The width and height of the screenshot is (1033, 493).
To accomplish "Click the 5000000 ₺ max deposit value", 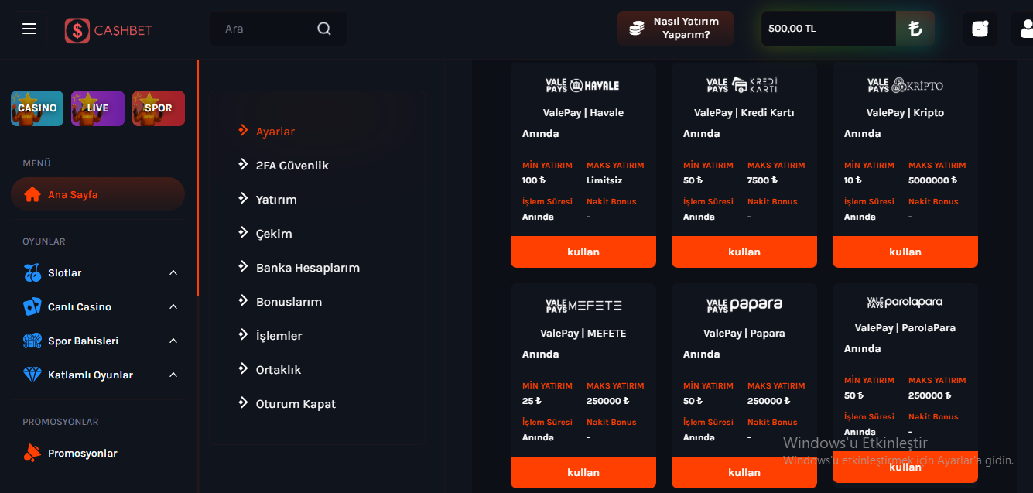I will (932, 180).
